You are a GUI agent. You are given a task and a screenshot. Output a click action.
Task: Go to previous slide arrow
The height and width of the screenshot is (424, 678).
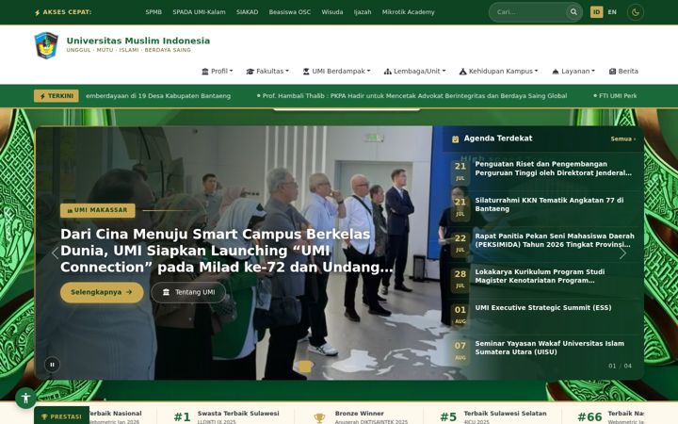(x=55, y=253)
